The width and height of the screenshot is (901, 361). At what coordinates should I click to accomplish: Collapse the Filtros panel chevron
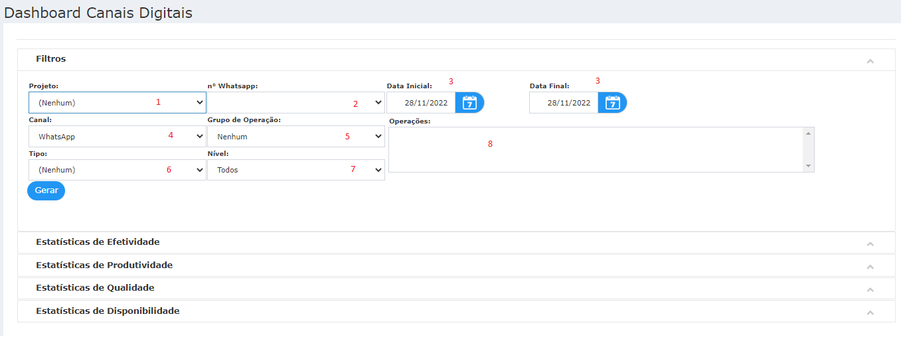click(870, 61)
